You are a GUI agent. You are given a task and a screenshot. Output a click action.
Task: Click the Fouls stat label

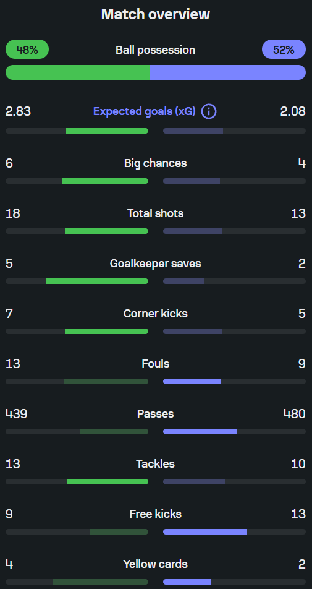click(x=155, y=364)
